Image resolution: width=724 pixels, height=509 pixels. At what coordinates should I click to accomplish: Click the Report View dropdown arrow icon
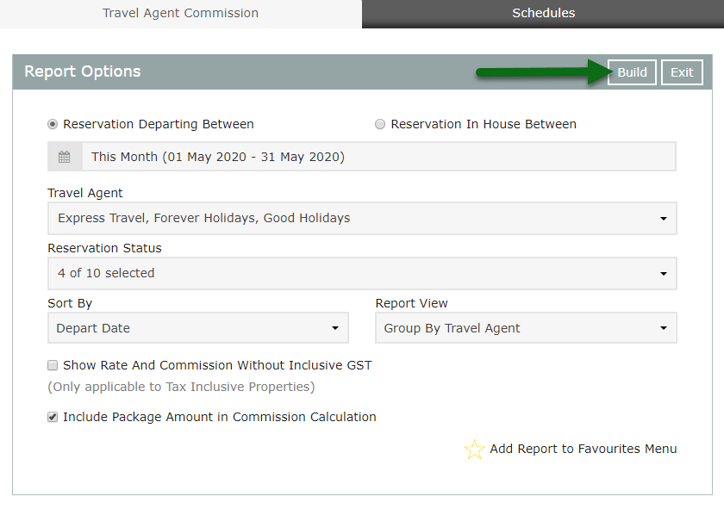coord(664,328)
